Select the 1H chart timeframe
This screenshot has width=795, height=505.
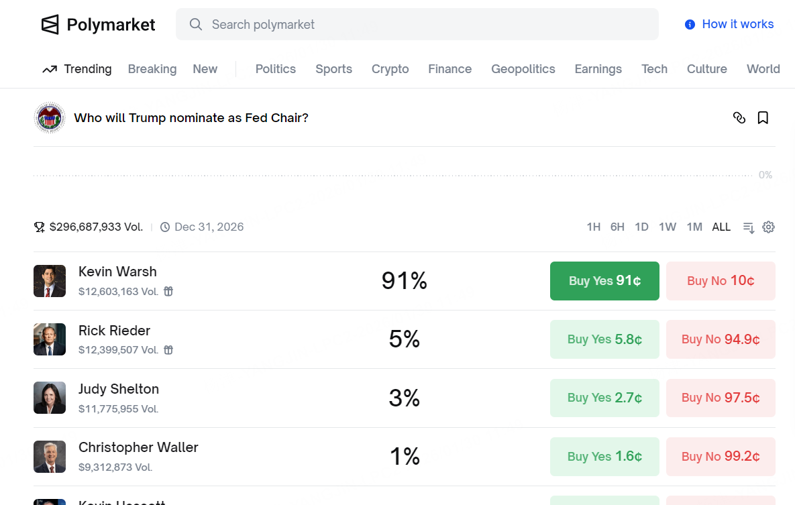(x=593, y=227)
